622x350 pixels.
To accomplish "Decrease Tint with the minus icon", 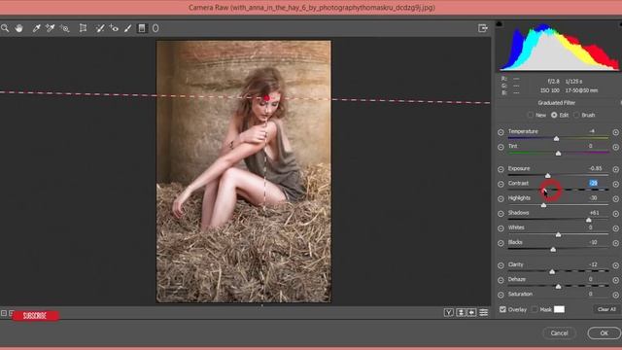I will click(x=501, y=147).
